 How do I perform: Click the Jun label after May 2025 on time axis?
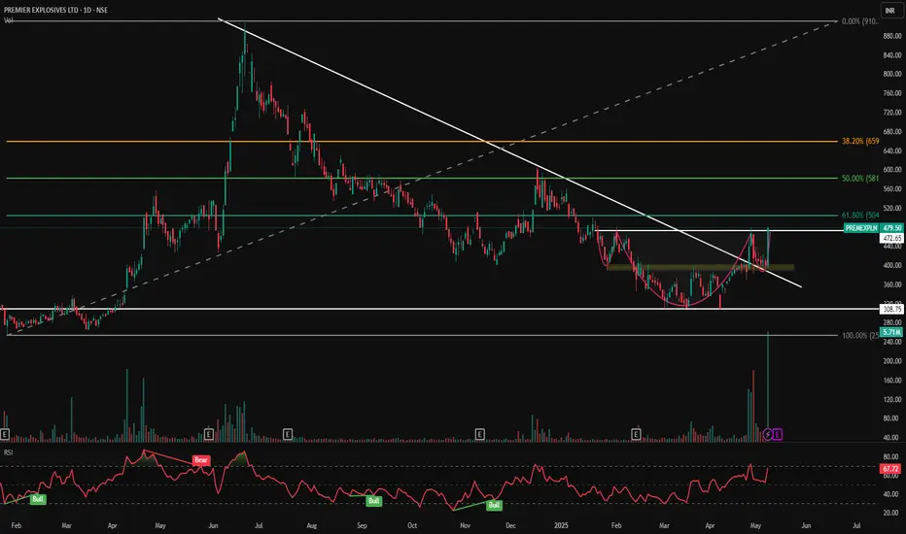806,525
